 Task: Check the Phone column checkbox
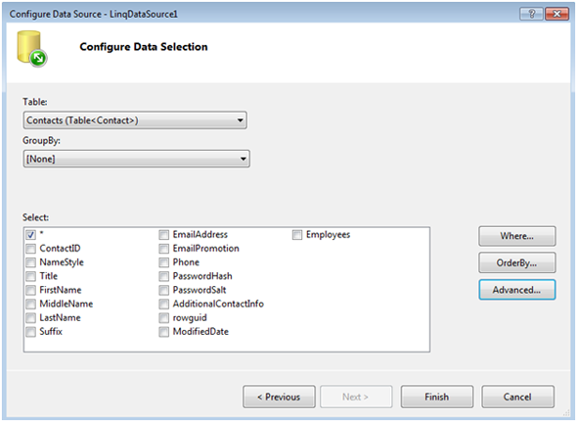point(163,262)
